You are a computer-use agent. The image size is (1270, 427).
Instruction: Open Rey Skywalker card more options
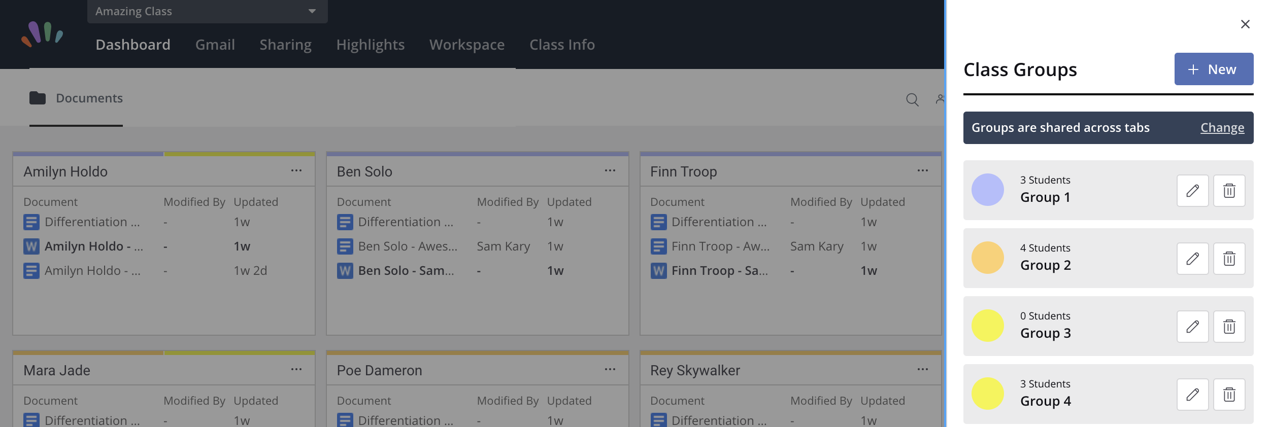pyautogui.click(x=923, y=370)
